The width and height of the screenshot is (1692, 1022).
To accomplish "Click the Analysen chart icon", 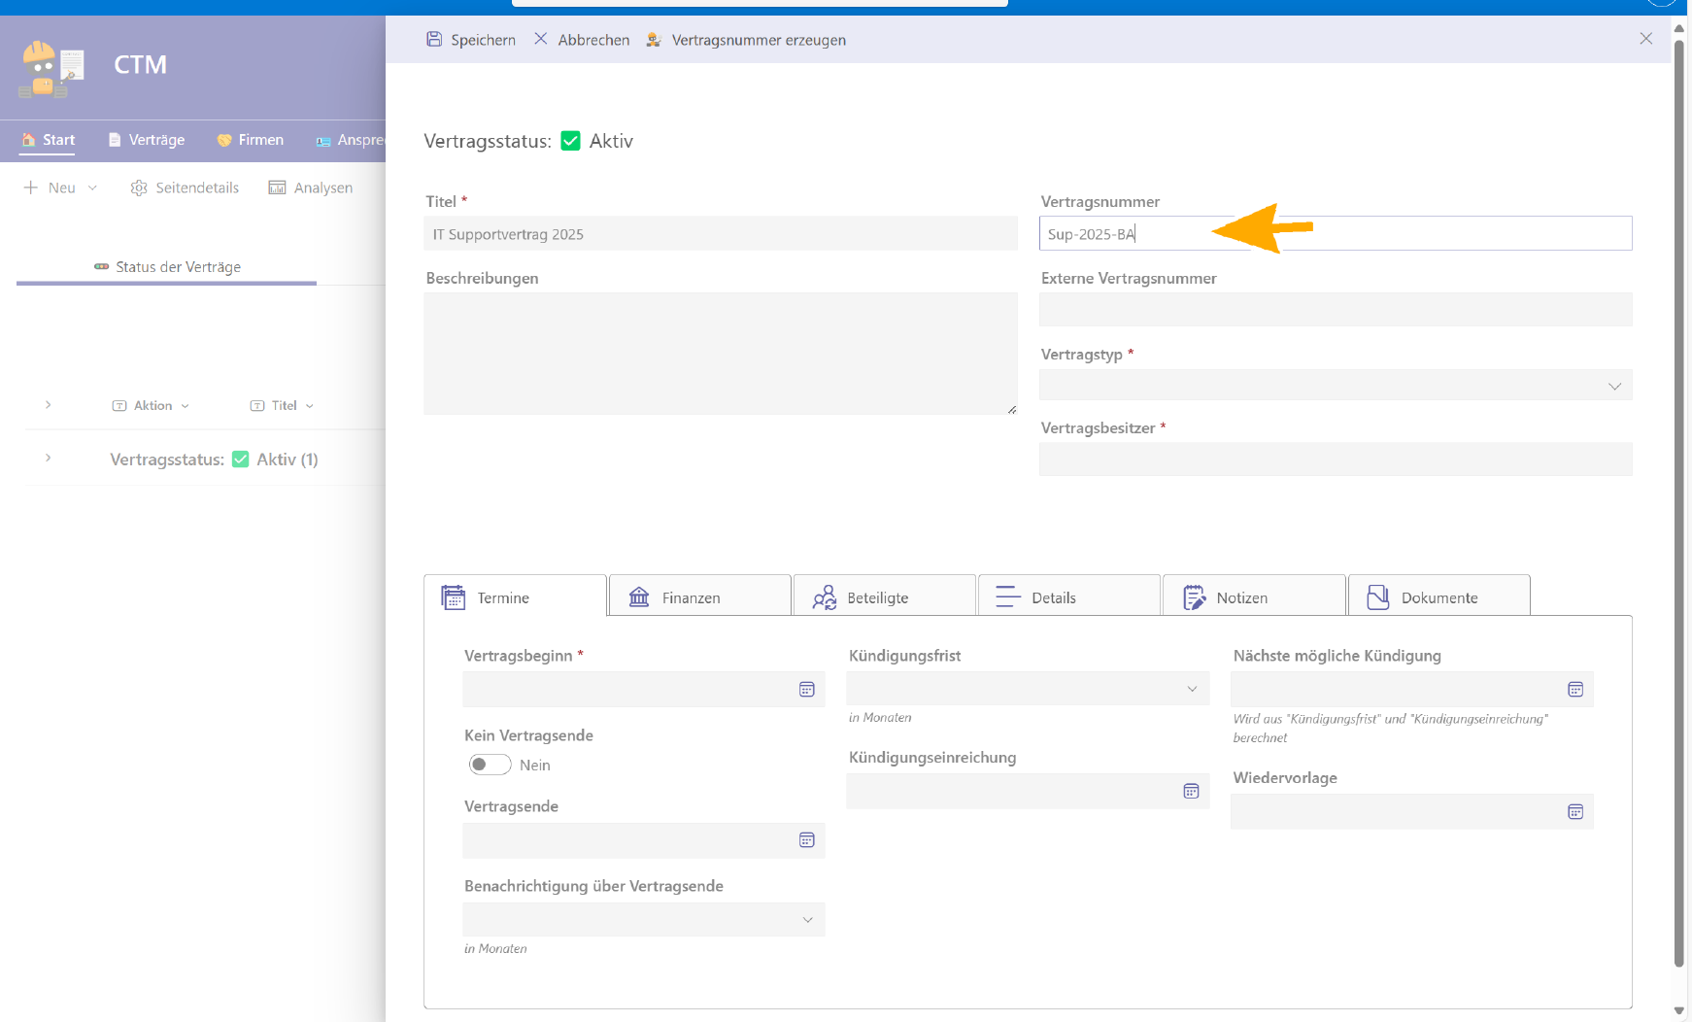I will coord(277,187).
